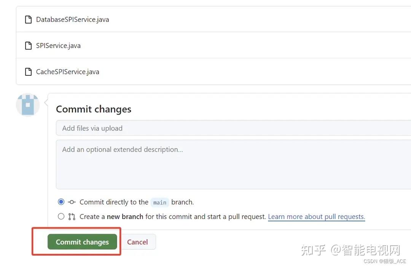Image resolution: width=411 pixels, height=267 pixels.
Task: Select Create a new branch radio option
Action: (61, 216)
